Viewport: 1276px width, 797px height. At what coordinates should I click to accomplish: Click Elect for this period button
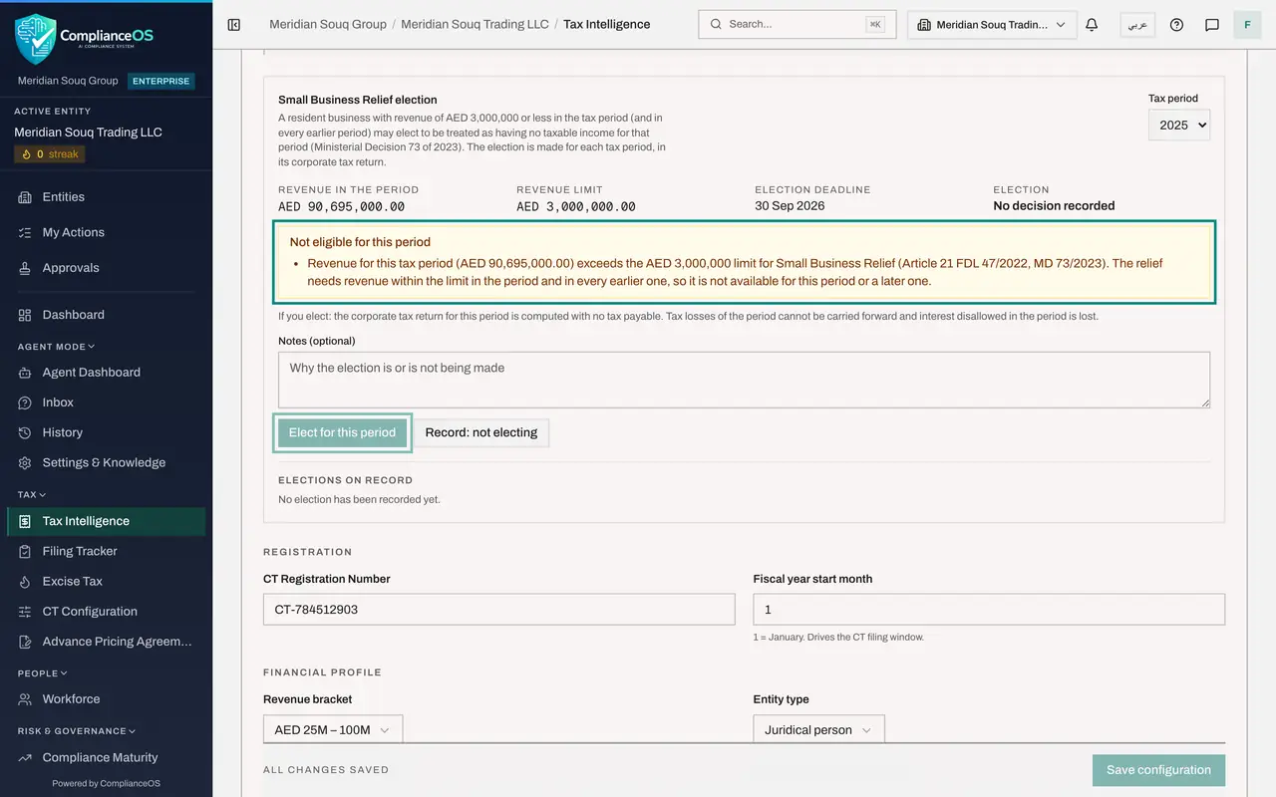[342, 432]
